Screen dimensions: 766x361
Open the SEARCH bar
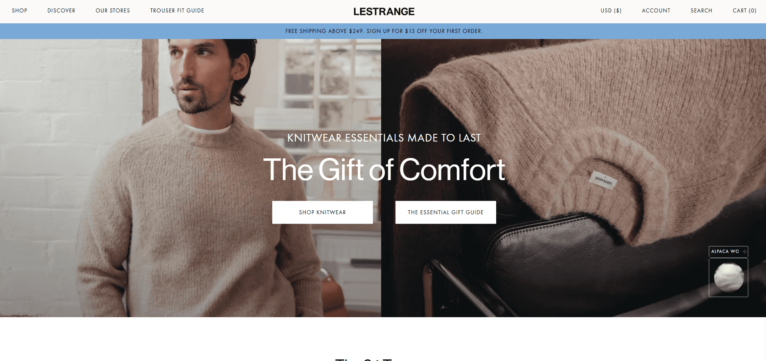701,10
